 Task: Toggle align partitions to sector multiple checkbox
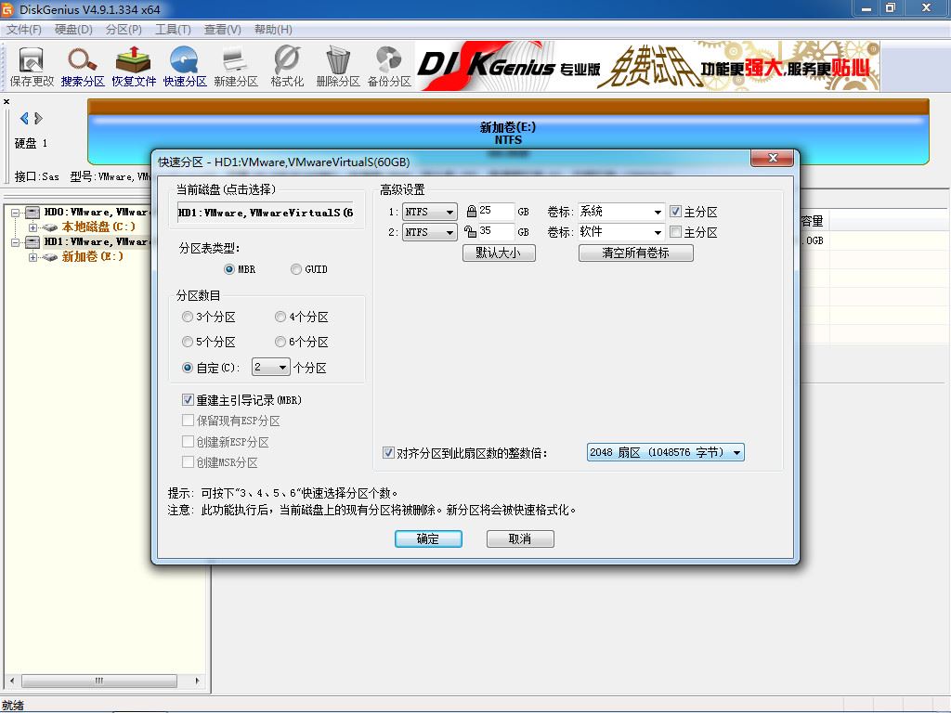click(x=388, y=452)
